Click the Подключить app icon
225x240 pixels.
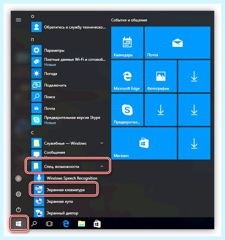point(36,85)
